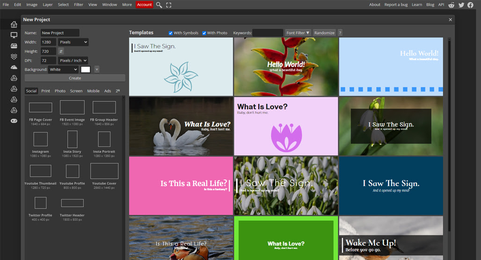Swap width and height with the arrows icon
Image resolution: width=481 pixels, height=260 pixels.
pos(61,51)
